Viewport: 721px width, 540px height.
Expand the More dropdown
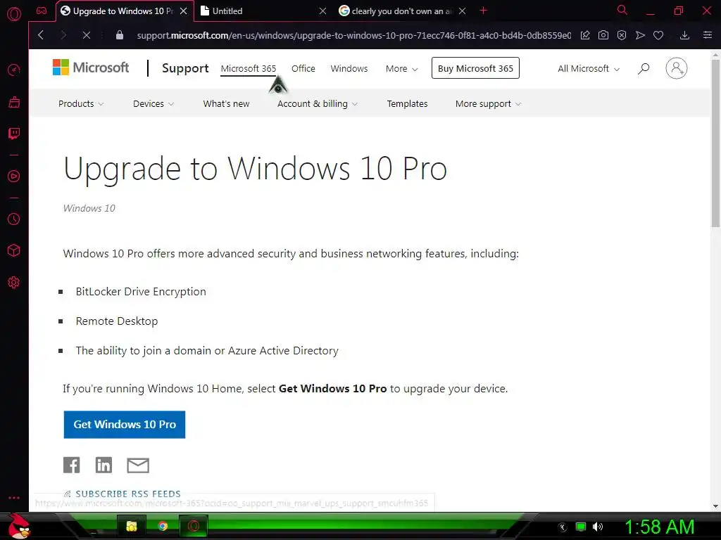401,68
